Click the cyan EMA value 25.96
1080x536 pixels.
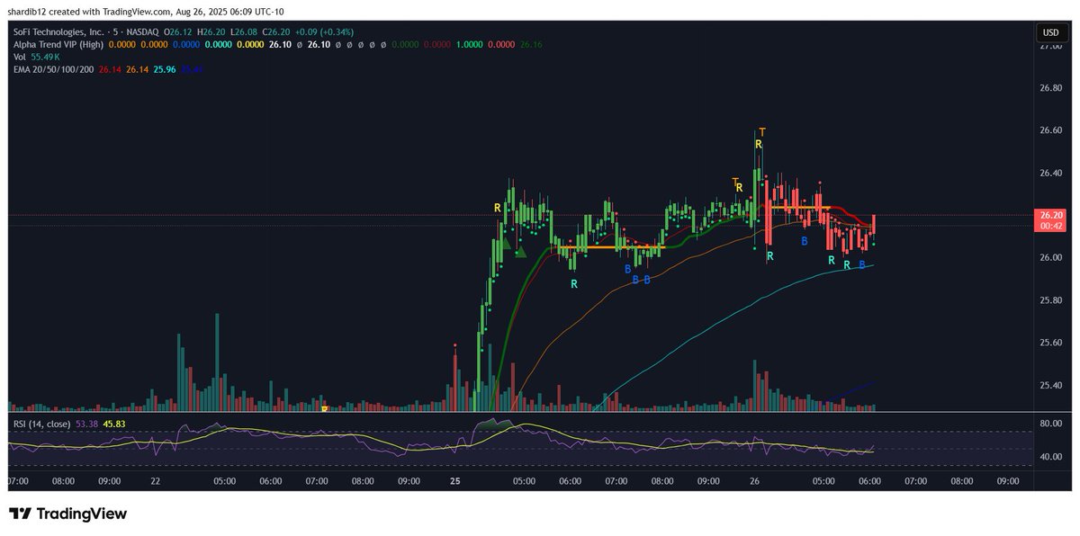165,67
